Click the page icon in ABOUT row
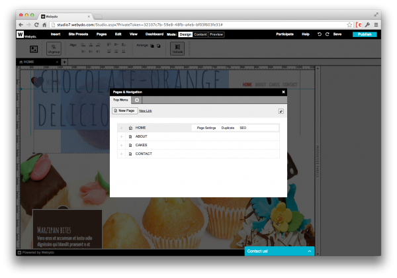This screenshot has height=278, width=397. pyautogui.click(x=130, y=136)
